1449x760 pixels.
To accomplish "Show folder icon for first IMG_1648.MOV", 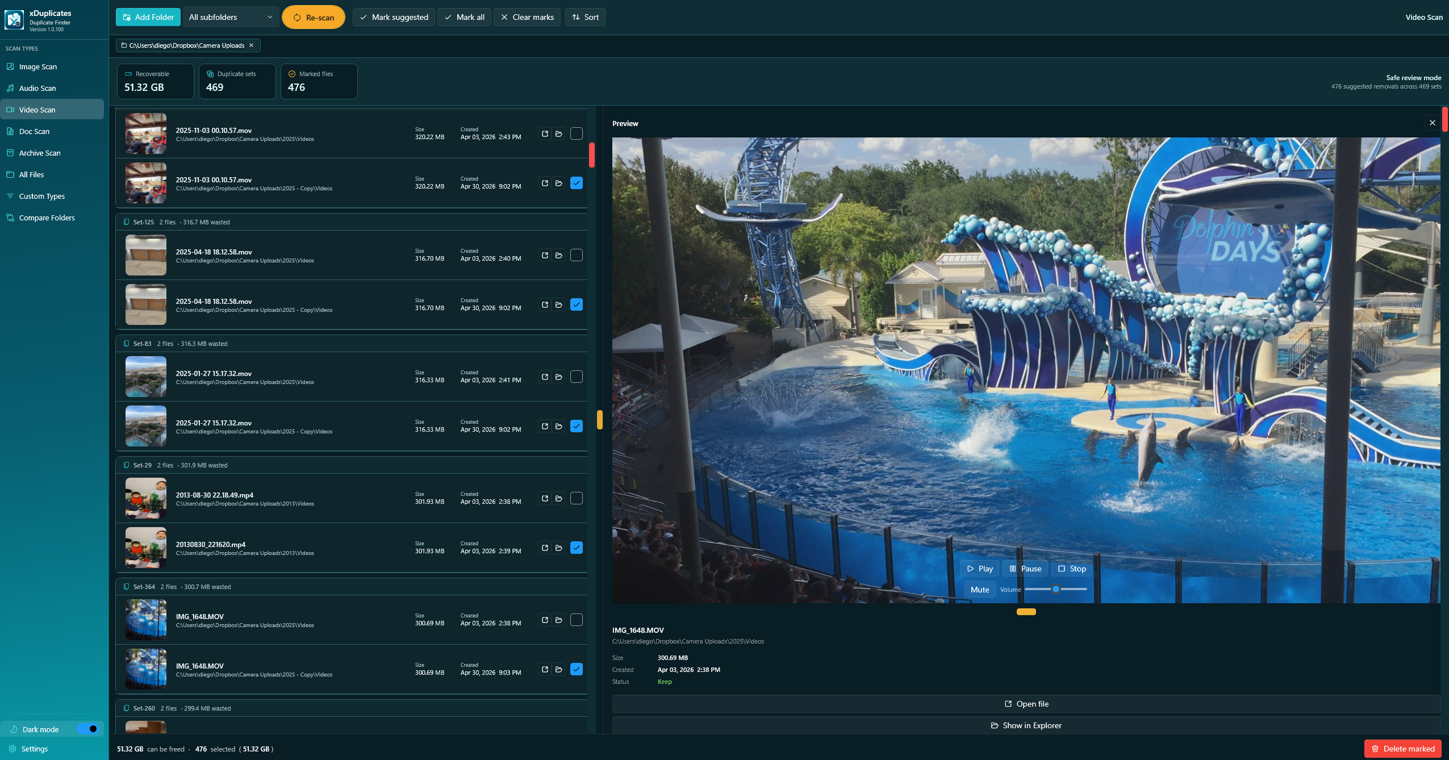I will [559, 620].
